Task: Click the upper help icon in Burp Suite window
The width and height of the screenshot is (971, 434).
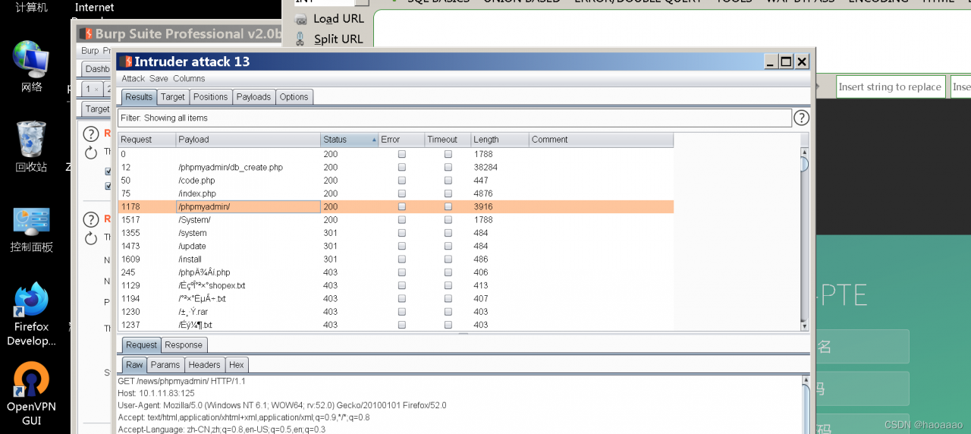Action: point(91,134)
